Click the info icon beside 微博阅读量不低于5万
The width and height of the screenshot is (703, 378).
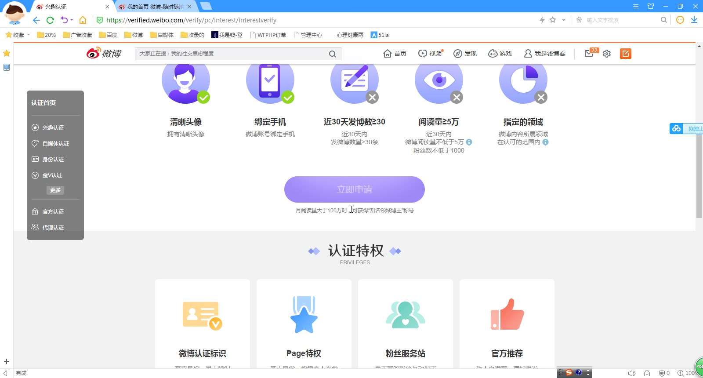coord(469,142)
